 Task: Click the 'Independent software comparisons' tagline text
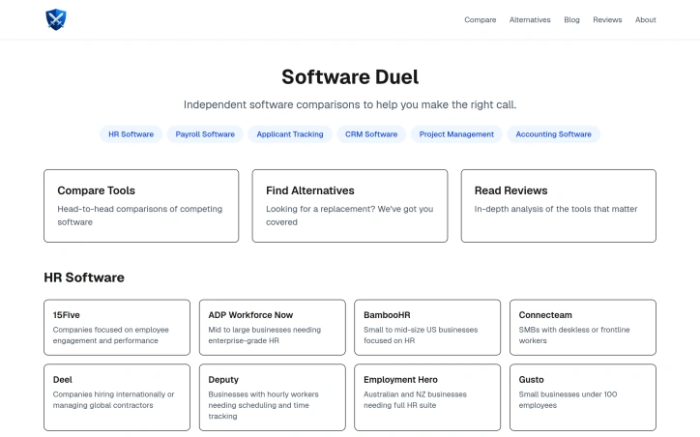350,104
